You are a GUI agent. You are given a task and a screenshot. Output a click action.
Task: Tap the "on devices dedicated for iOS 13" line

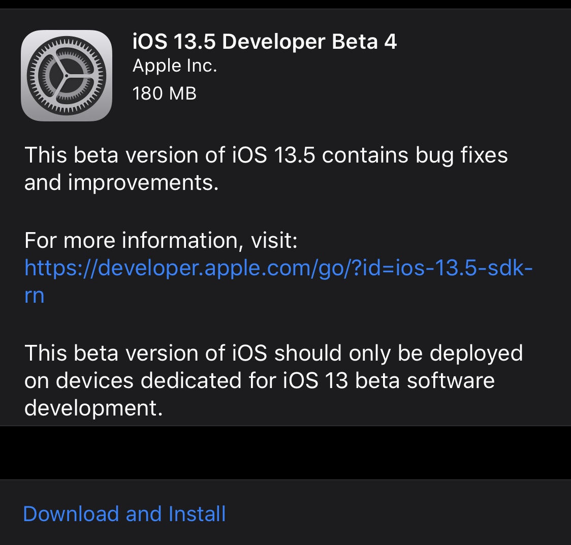coord(186,380)
